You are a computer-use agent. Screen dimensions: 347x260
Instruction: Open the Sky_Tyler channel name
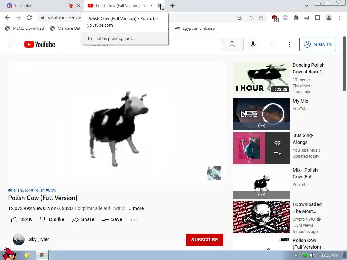click(x=39, y=239)
